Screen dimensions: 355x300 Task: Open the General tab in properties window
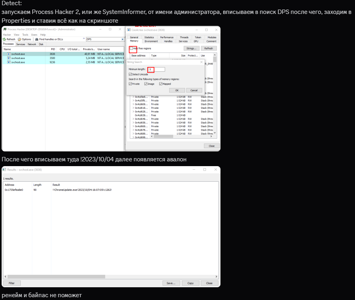tap(134, 37)
